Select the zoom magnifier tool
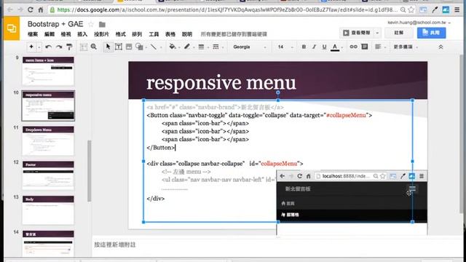Screen dimensions: 466x262 click(x=94, y=47)
